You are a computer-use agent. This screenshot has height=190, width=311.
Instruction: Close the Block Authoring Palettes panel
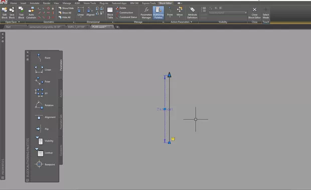point(28,52)
